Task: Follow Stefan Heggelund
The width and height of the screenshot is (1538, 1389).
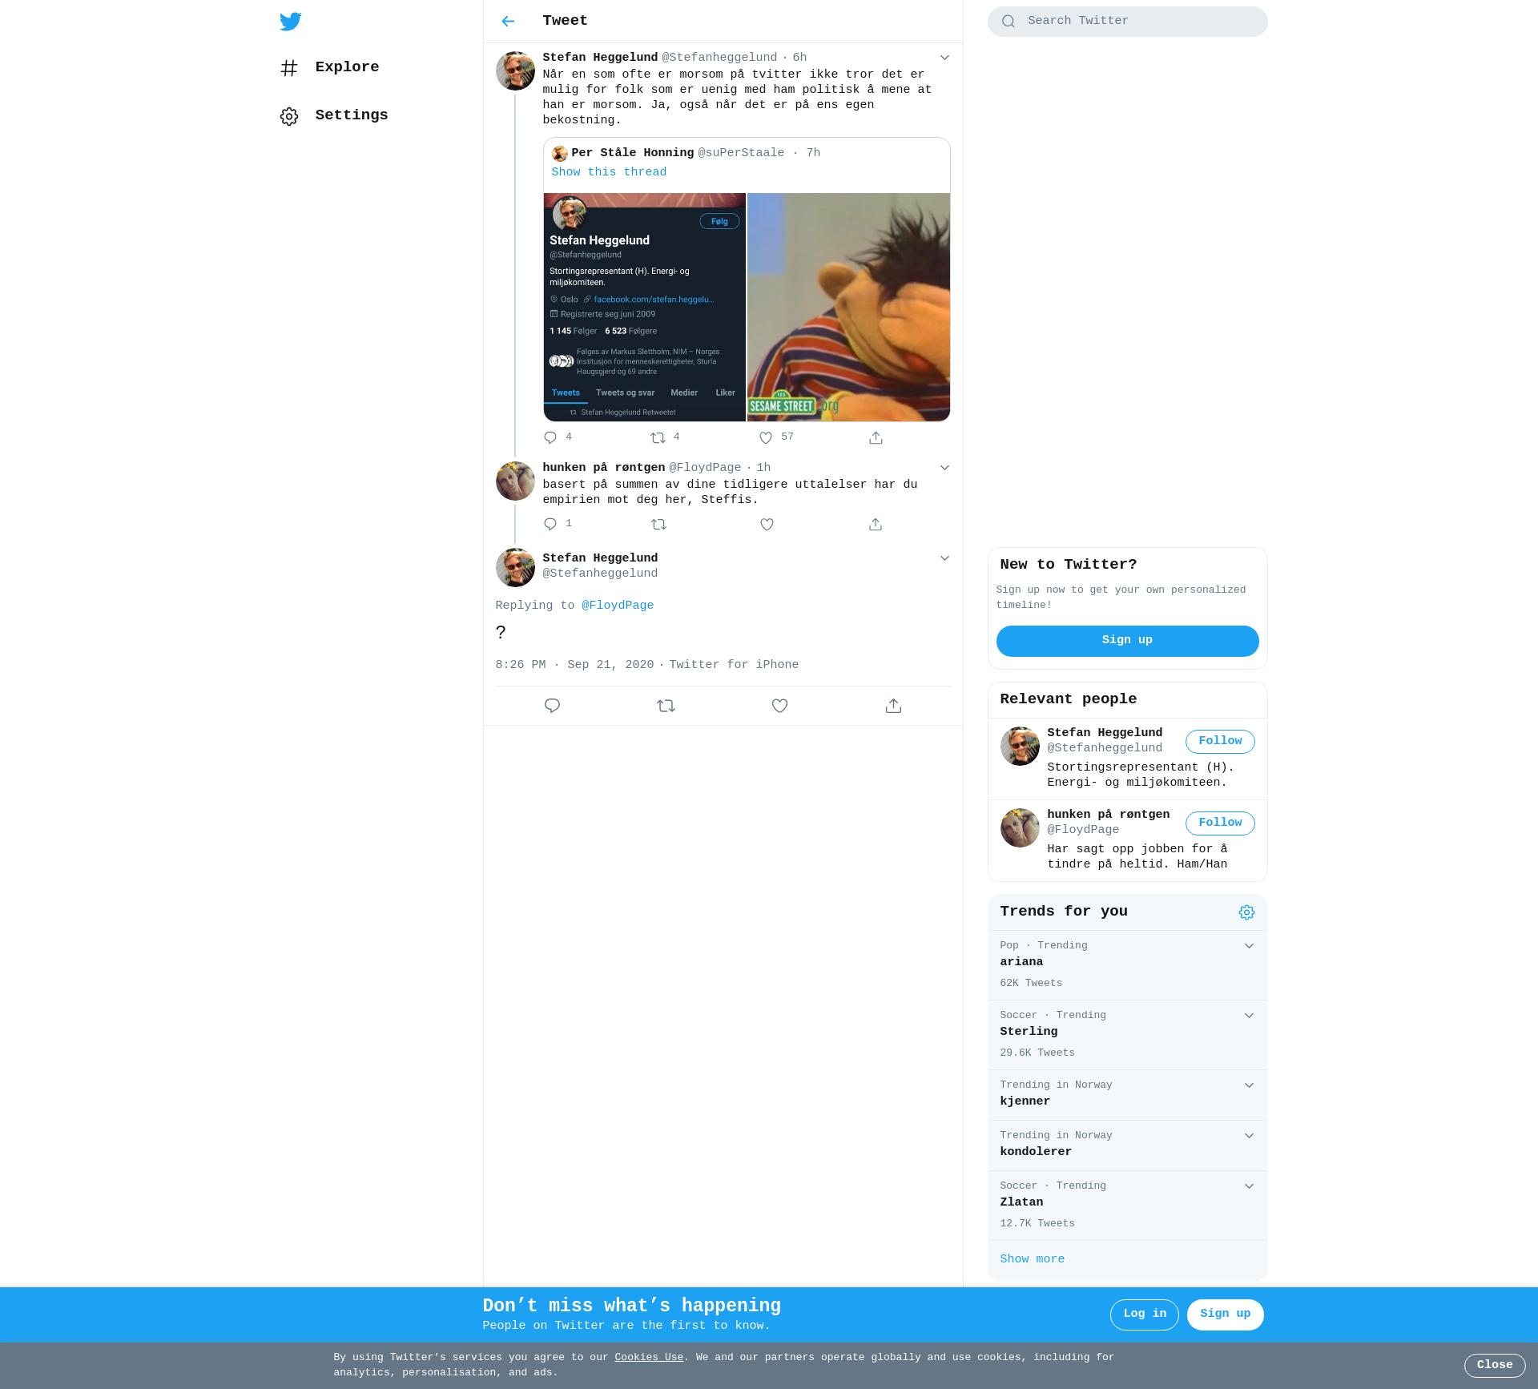Action: (x=1220, y=742)
